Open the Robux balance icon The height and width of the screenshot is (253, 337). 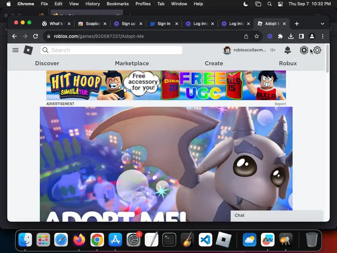[x=304, y=50]
